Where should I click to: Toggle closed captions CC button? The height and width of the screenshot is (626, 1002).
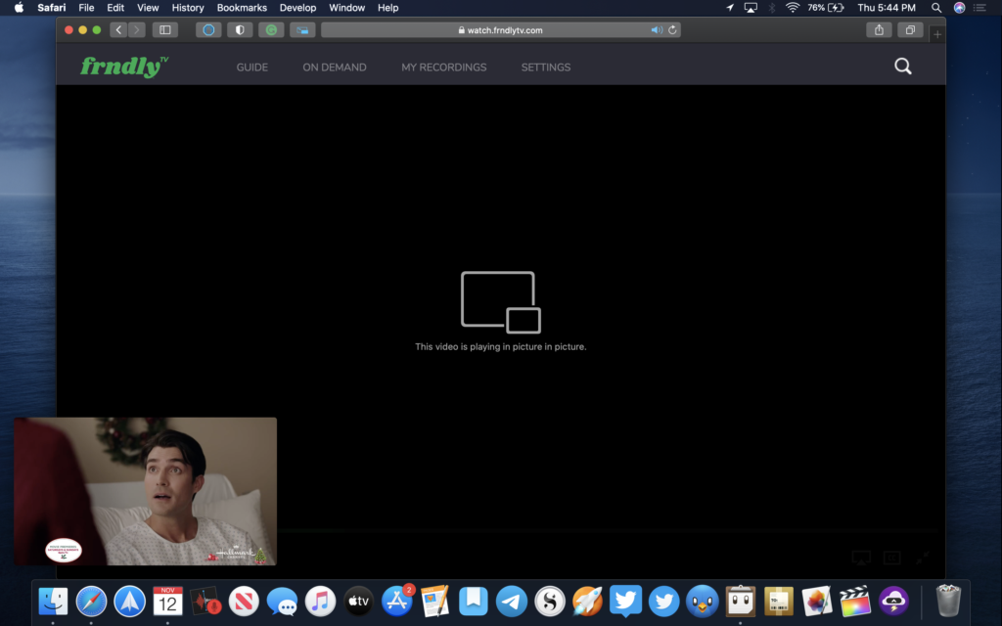(x=891, y=558)
